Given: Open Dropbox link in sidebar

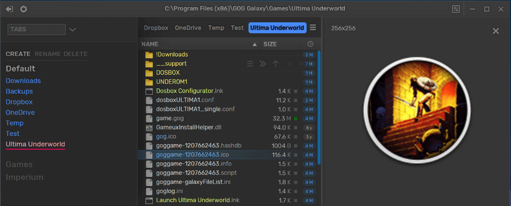Looking at the screenshot, I should pos(19,102).
